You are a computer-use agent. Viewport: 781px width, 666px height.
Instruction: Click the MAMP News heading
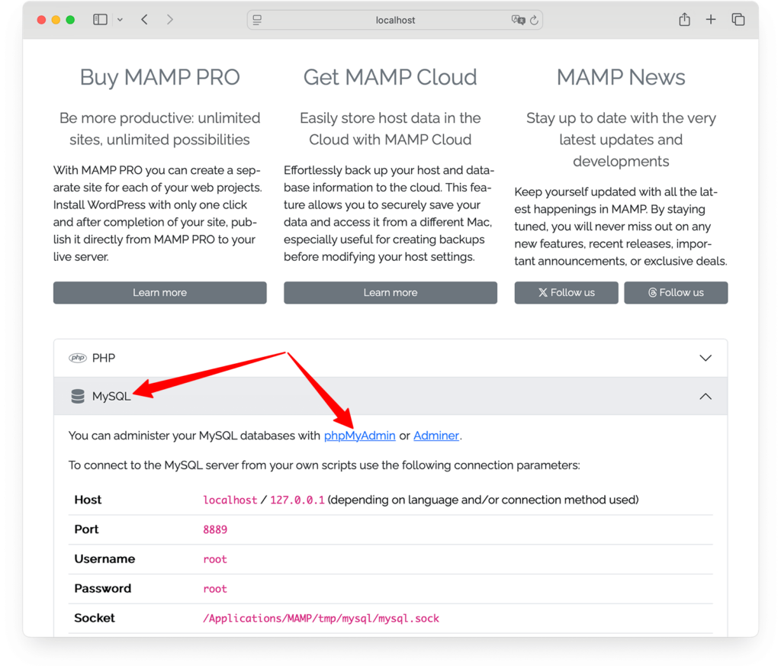pos(621,77)
